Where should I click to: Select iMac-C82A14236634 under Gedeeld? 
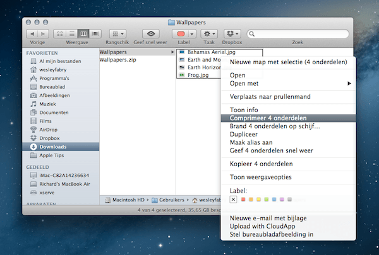pos(59,175)
